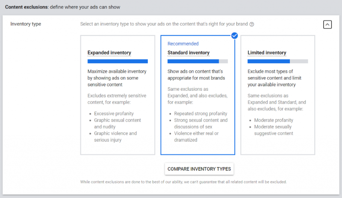Click the Expanded inventory availability bar
342x198 pixels.
(118, 62)
